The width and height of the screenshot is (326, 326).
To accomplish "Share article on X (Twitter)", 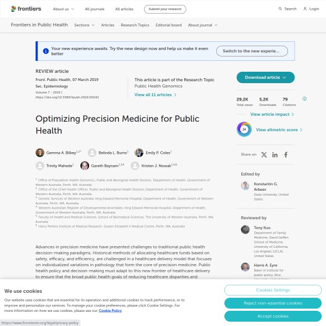I will [x=264, y=155].
